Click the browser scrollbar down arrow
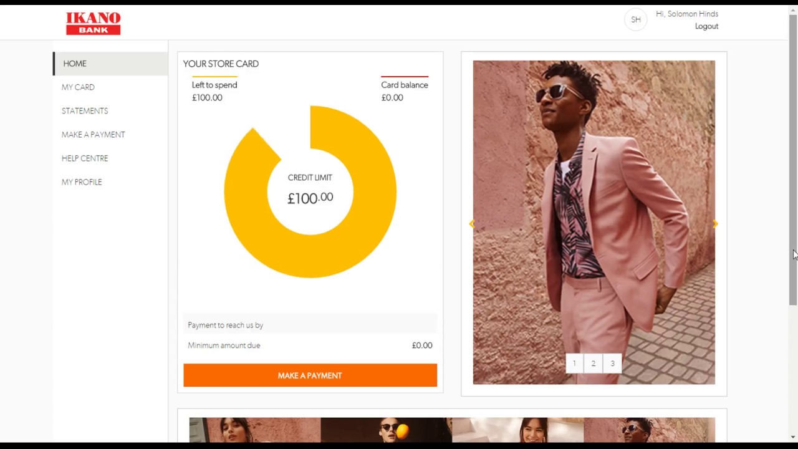 pyautogui.click(x=793, y=437)
